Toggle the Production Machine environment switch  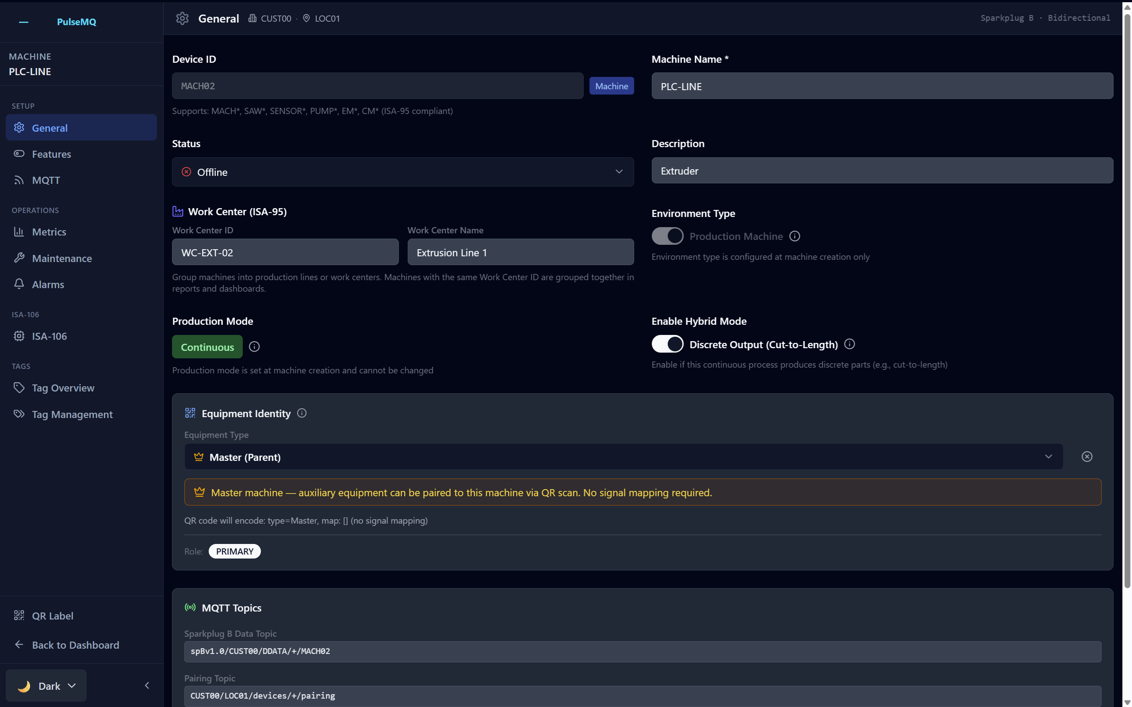point(667,236)
